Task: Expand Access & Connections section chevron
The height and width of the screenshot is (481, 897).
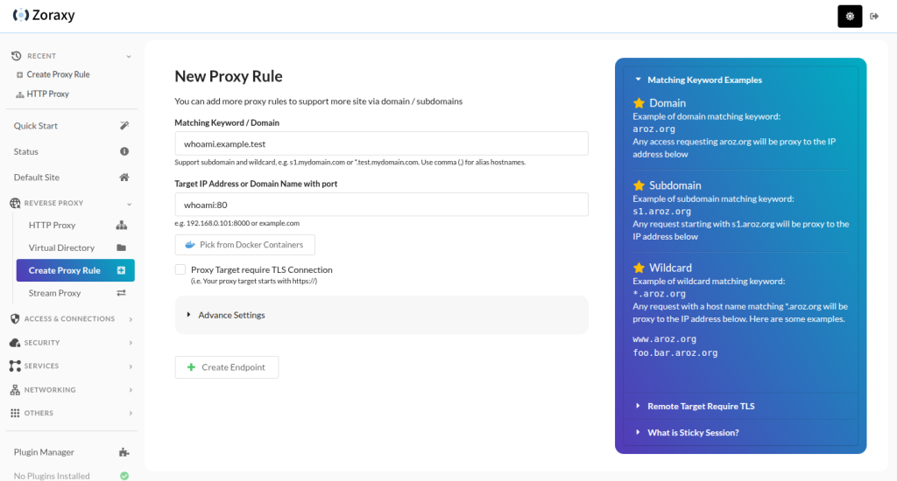Action: coord(131,319)
